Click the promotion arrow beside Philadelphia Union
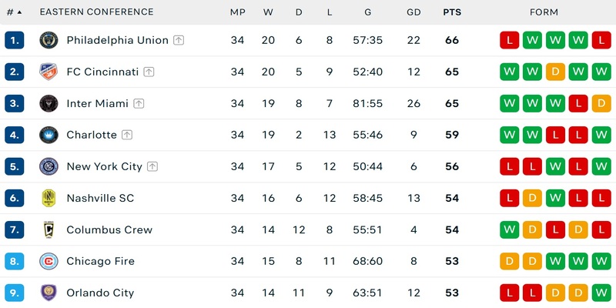Screen dimensions: 616x308 pos(179,40)
